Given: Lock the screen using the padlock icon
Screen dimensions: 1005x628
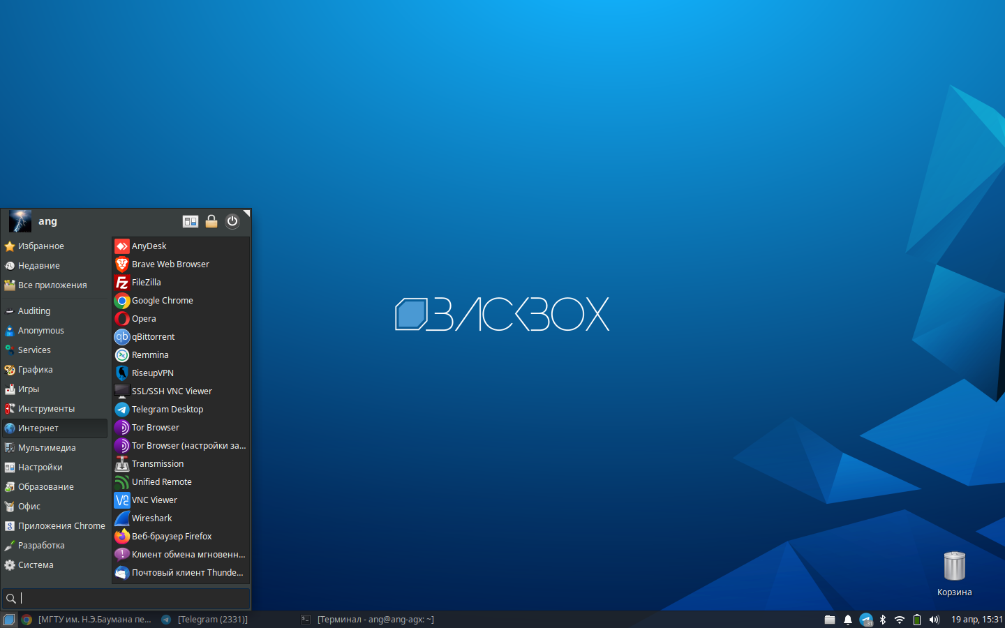Looking at the screenshot, I should point(211,221).
